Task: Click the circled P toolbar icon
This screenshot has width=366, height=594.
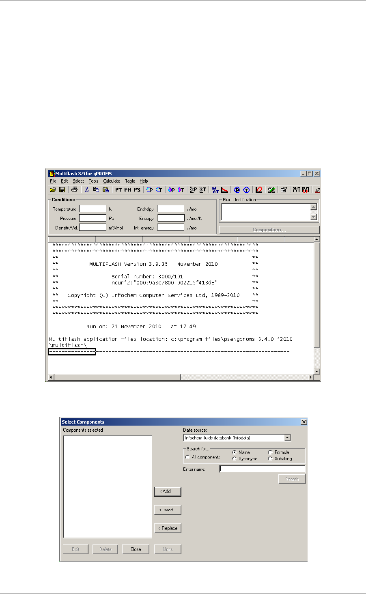Action: pos(237,189)
